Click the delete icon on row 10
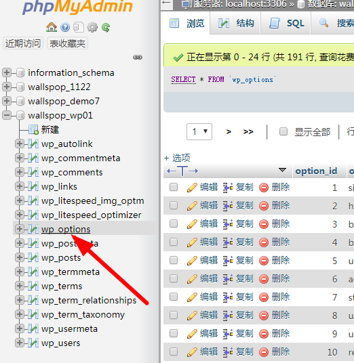The width and height of the screenshot is (354, 363). [x=264, y=352]
